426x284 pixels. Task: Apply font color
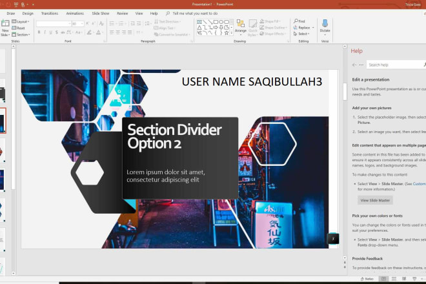click(99, 32)
